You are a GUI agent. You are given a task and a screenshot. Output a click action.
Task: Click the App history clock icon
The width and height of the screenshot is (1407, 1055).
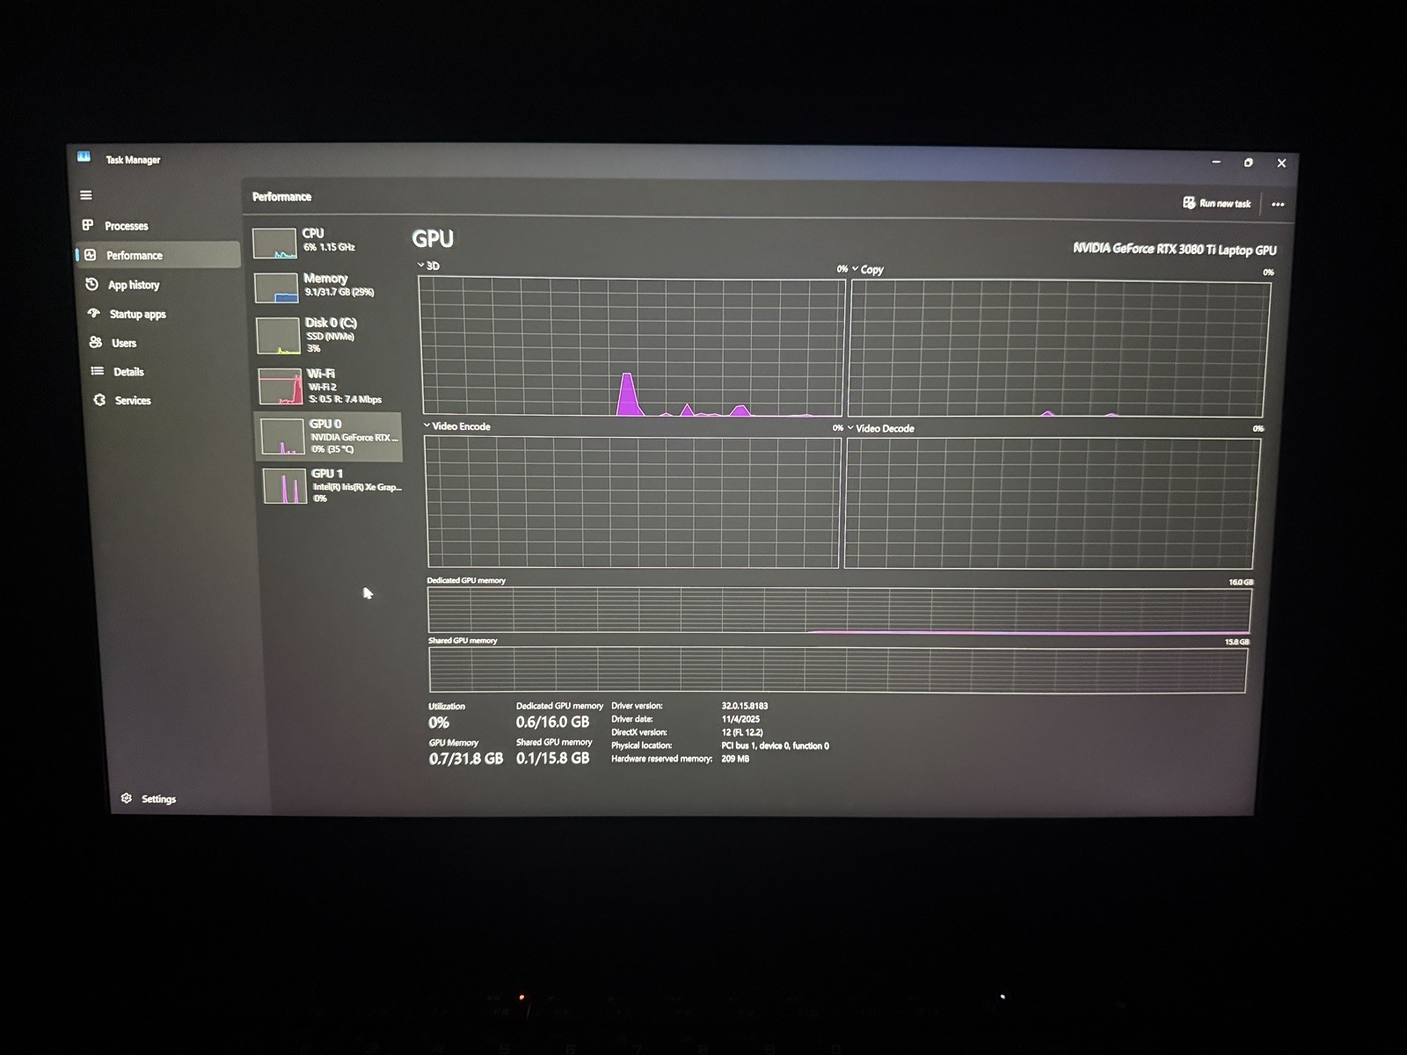tap(91, 284)
